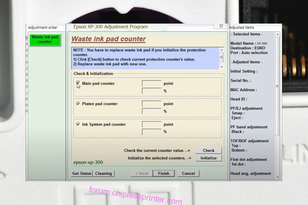
Task: Click the 'PF/EJ adjustment' entry
Action: click(x=246, y=109)
